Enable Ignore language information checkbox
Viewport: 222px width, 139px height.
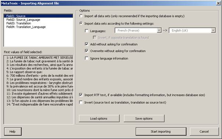pos(86,58)
